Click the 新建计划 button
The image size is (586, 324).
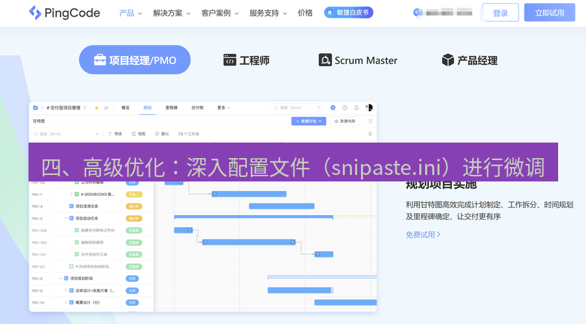coord(309,121)
